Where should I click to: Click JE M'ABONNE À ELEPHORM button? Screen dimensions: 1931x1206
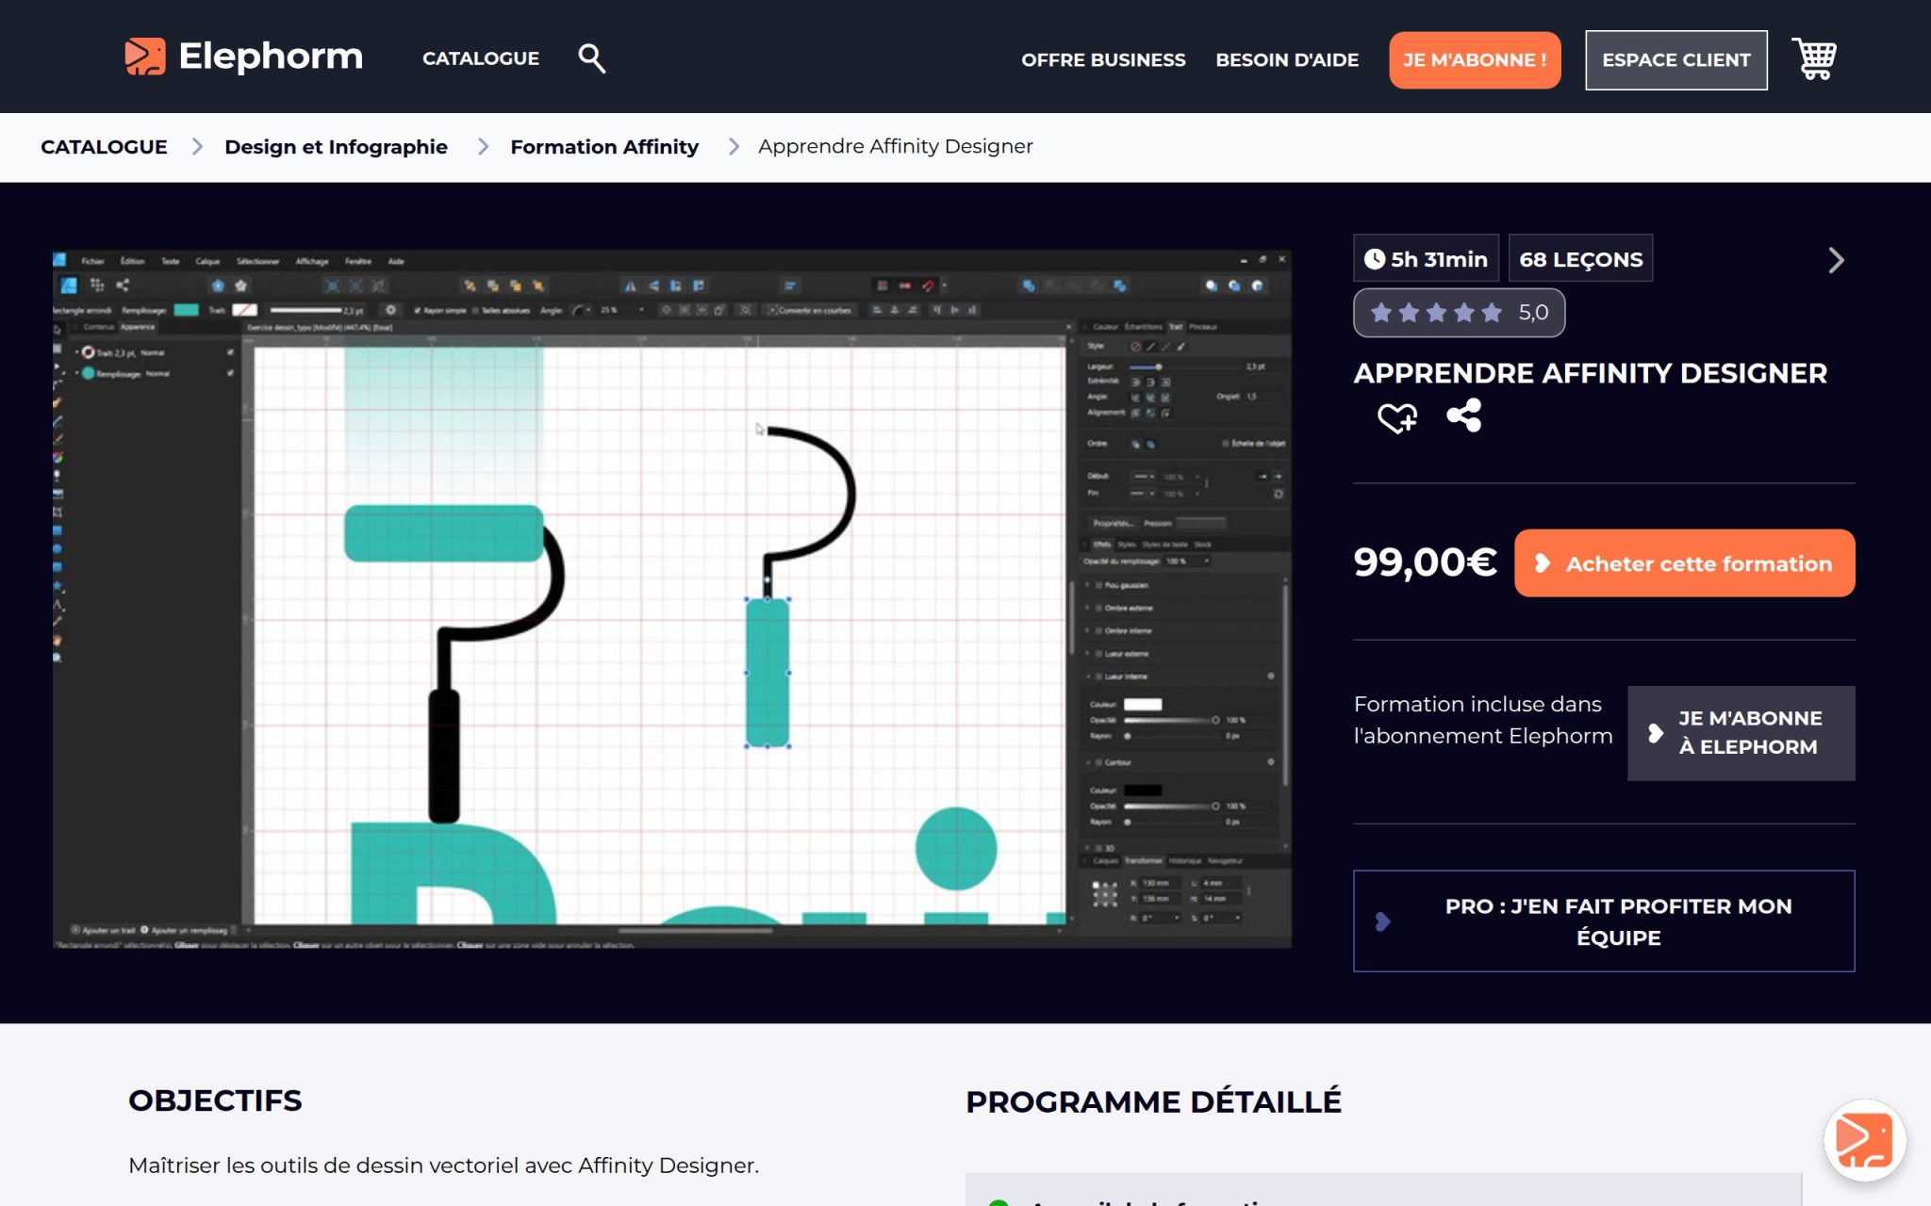(x=1741, y=733)
